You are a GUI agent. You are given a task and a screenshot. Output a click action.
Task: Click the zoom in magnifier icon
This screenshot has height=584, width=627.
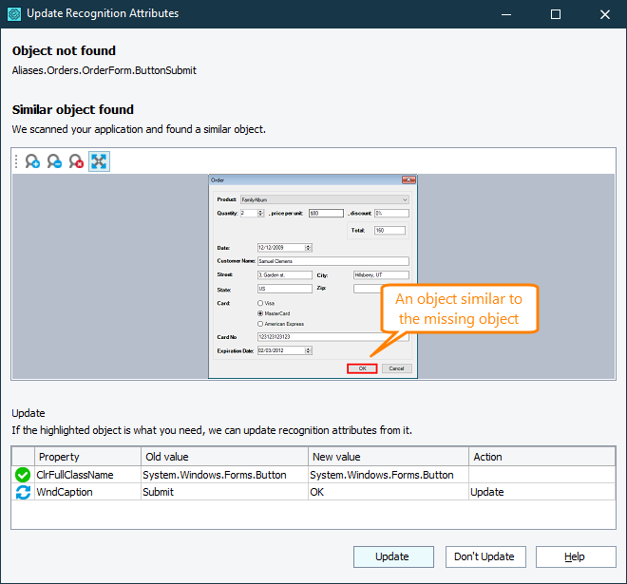32,161
